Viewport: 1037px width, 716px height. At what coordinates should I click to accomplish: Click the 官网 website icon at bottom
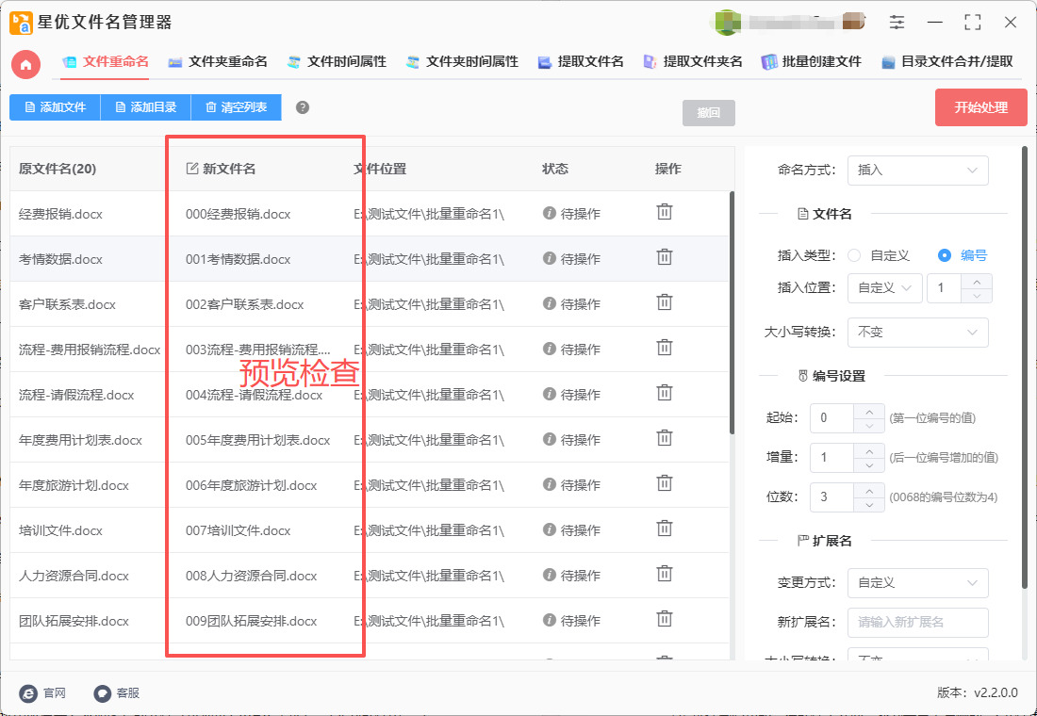click(x=28, y=692)
